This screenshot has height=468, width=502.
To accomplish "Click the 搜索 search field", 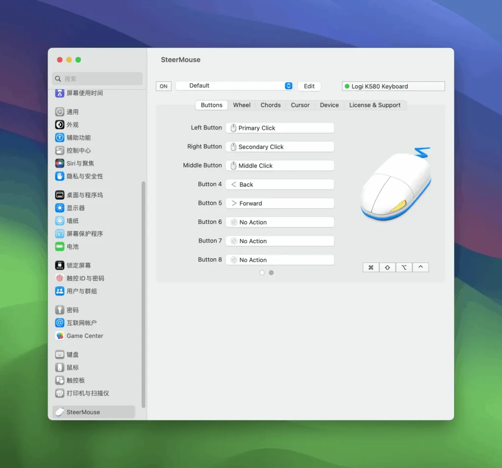I will [97, 78].
